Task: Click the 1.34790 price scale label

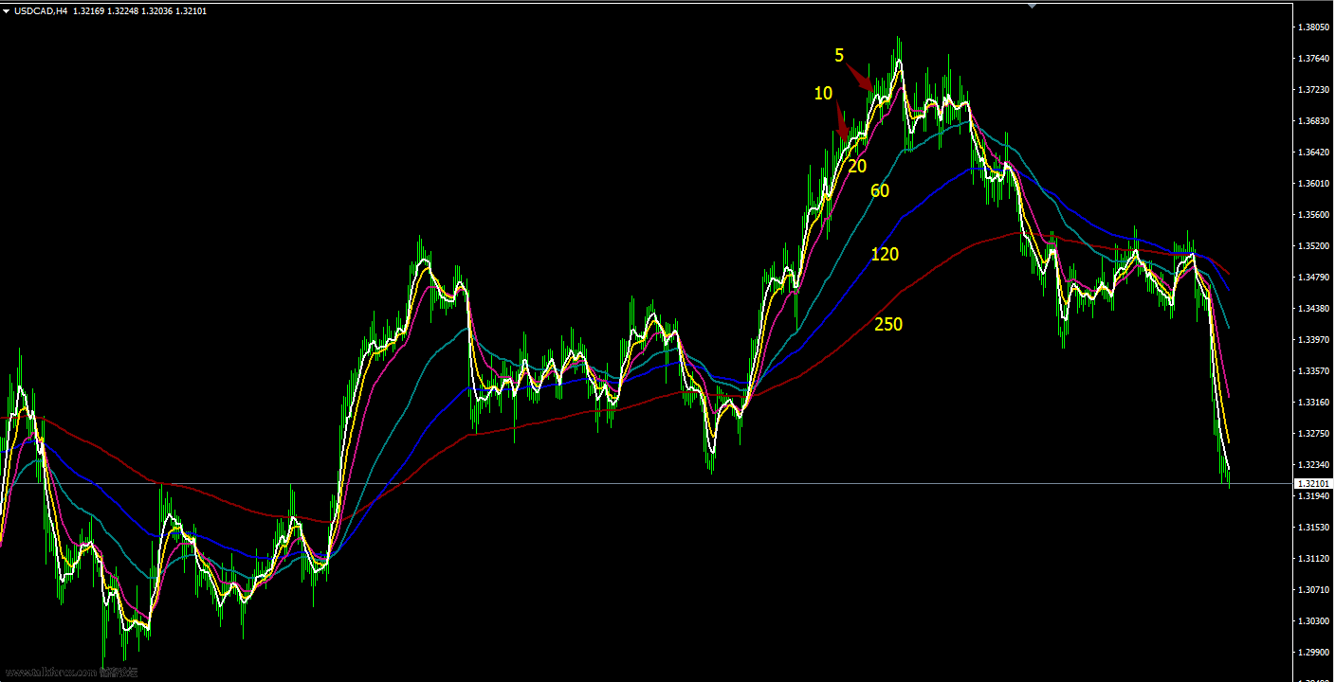Action: (1314, 278)
